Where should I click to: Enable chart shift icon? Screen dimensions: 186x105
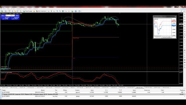pos(69,11)
